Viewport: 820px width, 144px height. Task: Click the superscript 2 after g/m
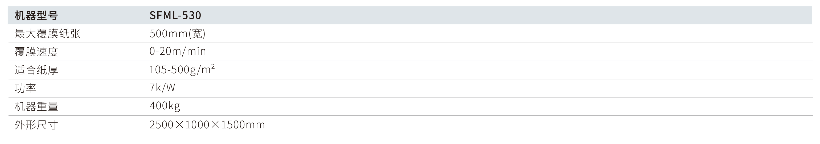tap(213, 66)
